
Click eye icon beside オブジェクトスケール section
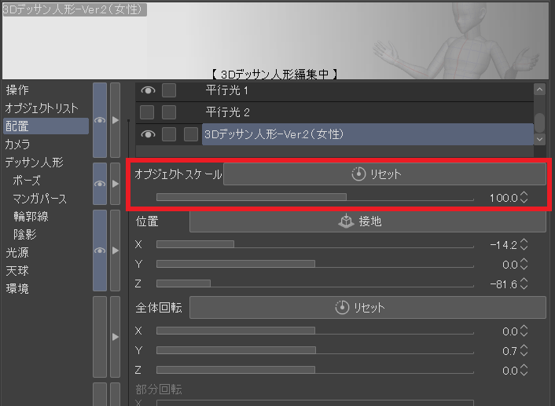tap(100, 183)
